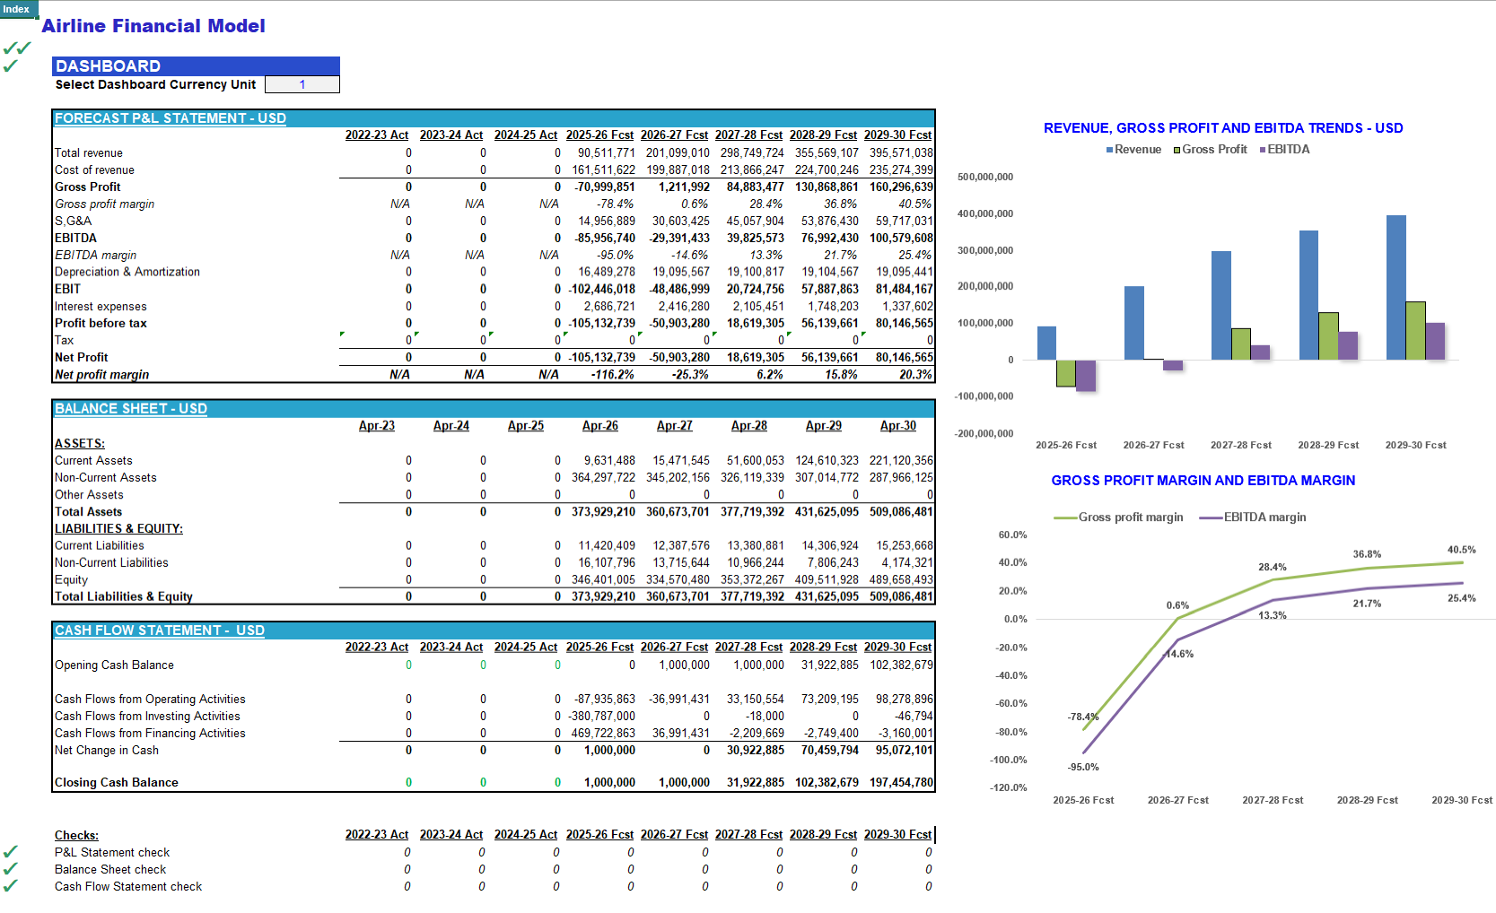The image size is (1496, 913).
Task: Click the double checkmark icon under Index
Action: click(16, 48)
